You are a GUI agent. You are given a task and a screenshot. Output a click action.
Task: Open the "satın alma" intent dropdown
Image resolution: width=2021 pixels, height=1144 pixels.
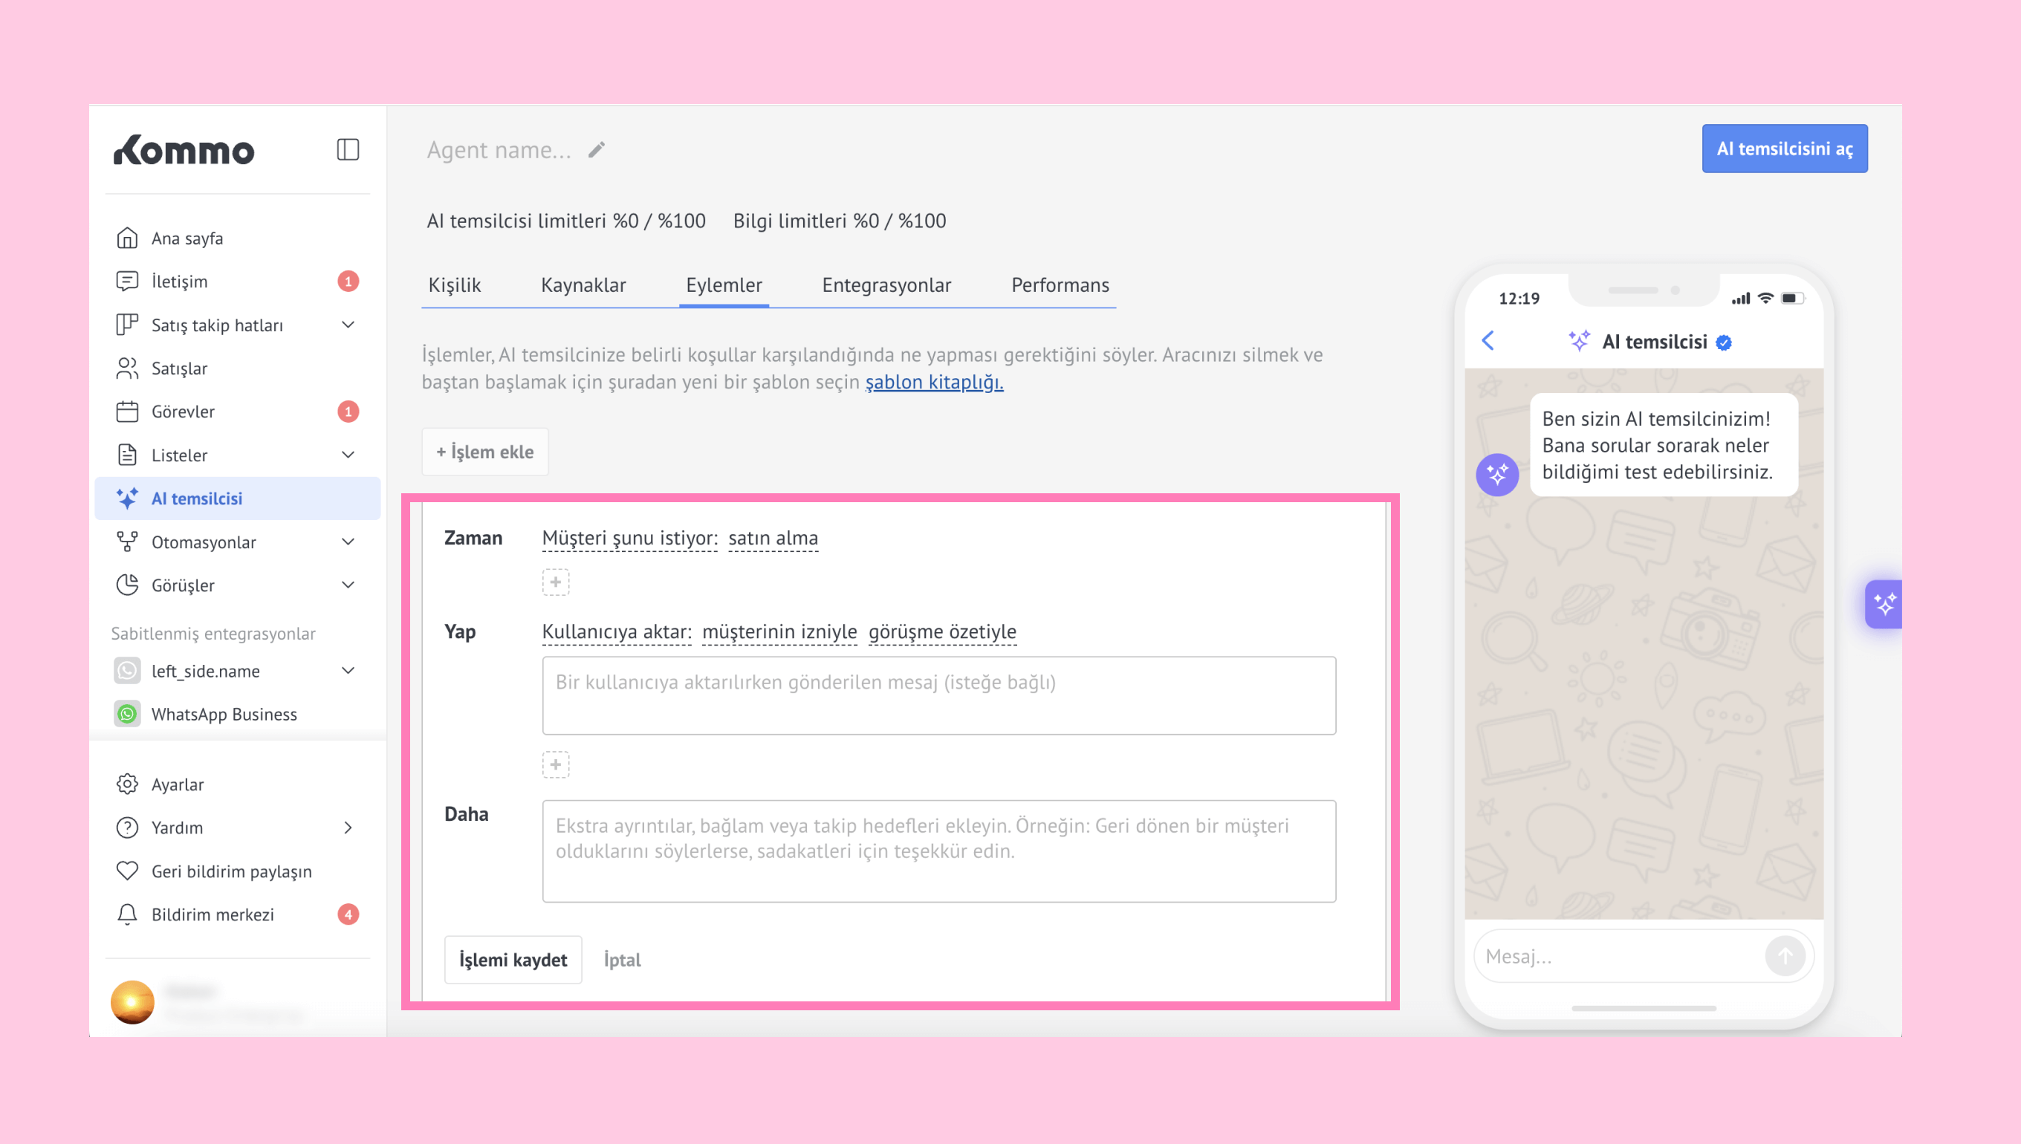click(x=773, y=539)
